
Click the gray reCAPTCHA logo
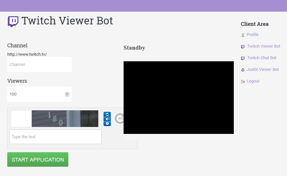(x=119, y=118)
